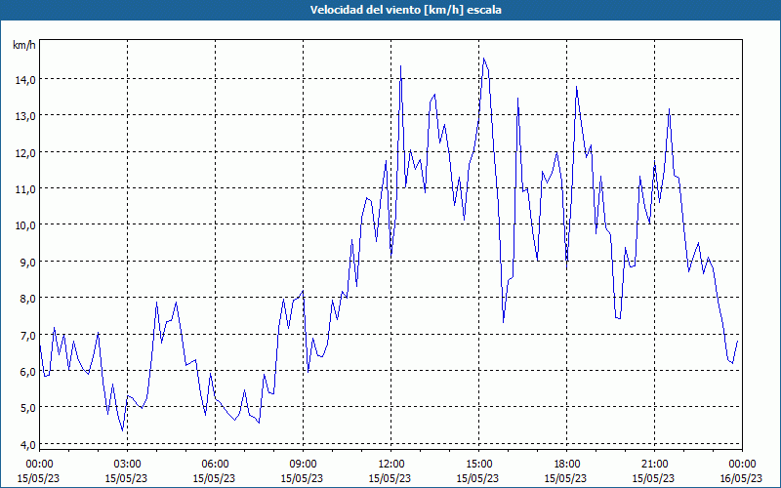
Task: Click the '9,0' y-axis value
Action: (27, 262)
